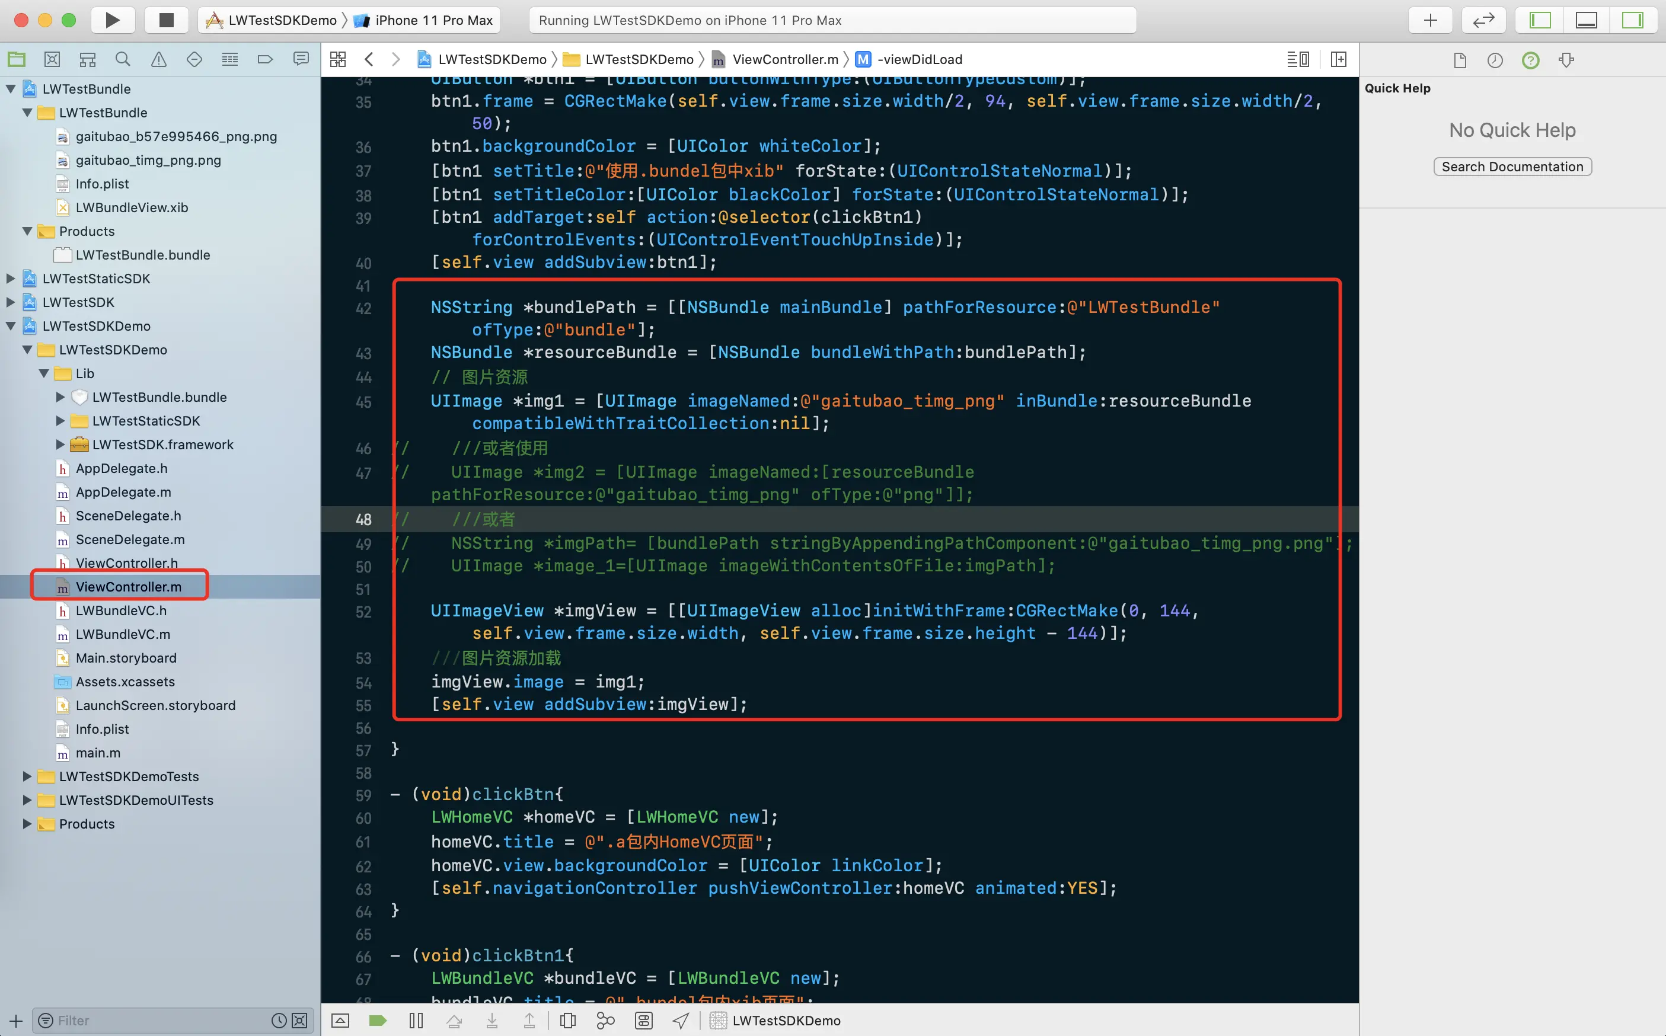Open LWBundleVC.m in the navigator
This screenshot has height=1036, width=1666.
tap(123, 635)
